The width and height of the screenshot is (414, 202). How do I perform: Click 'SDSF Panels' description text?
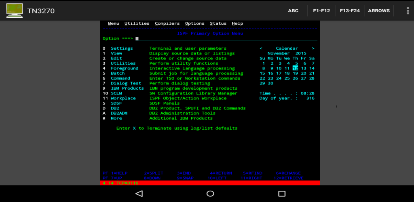pyautogui.click(x=165, y=103)
